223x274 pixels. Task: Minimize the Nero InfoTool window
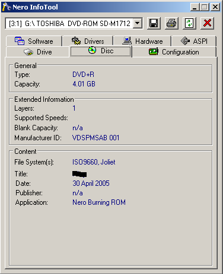tap(195, 7)
